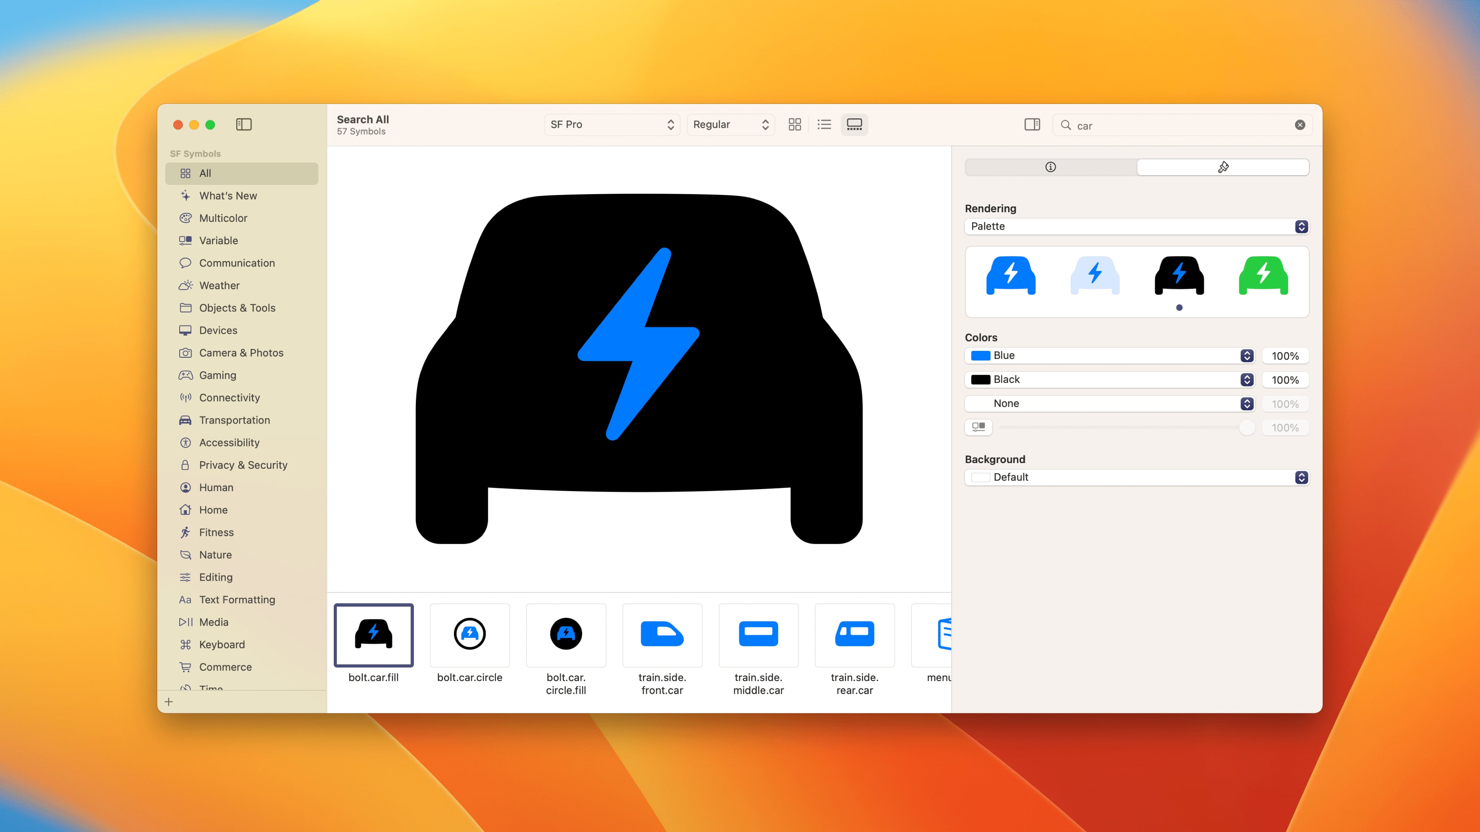1480x832 pixels.
Task: Open the Transportation category
Action: coord(234,420)
